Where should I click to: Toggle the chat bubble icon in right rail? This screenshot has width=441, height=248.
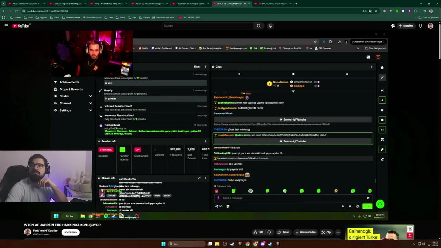382,120
